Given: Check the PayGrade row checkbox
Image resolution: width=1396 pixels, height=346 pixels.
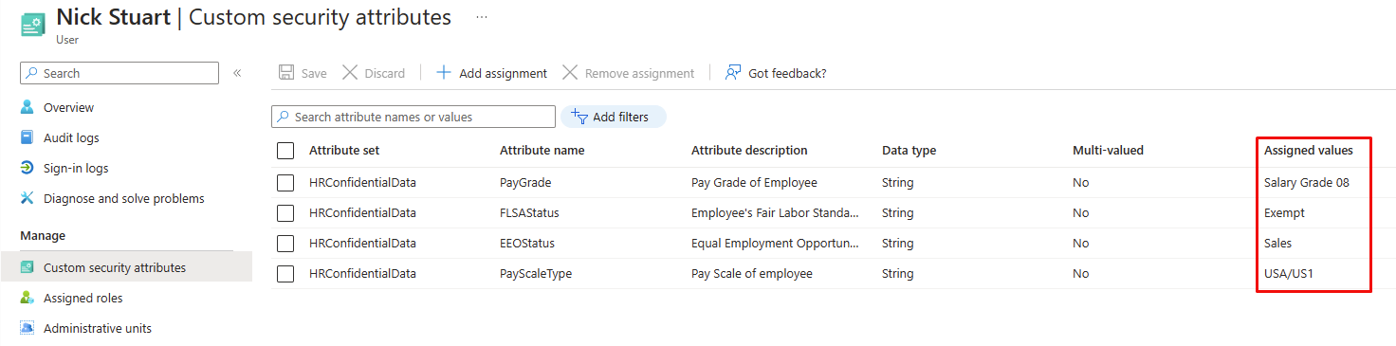Looking at the screenshot, I should click(x=285, y=182).
